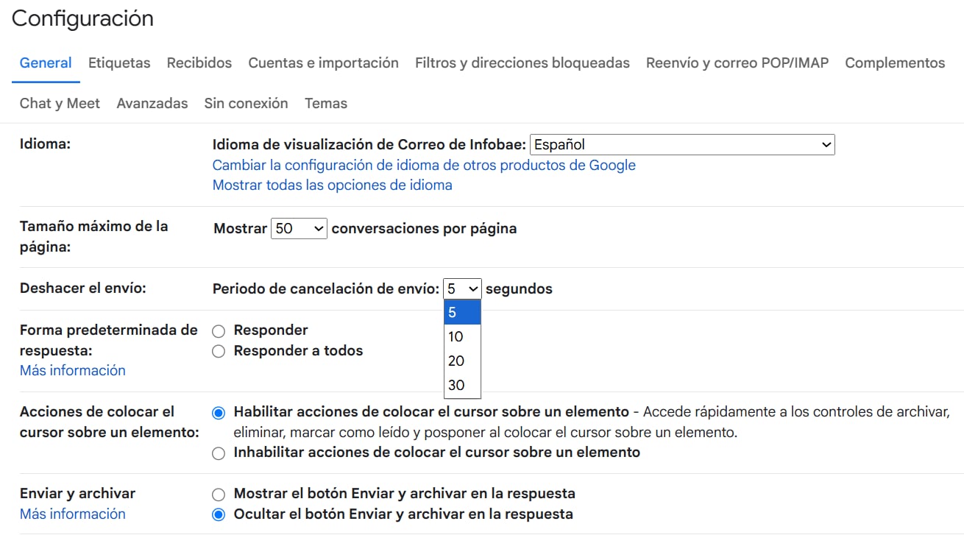The height and width of the screenshot is (535, 964).
Task: Switch to the Complementos tab
Action: coord(895,63)
